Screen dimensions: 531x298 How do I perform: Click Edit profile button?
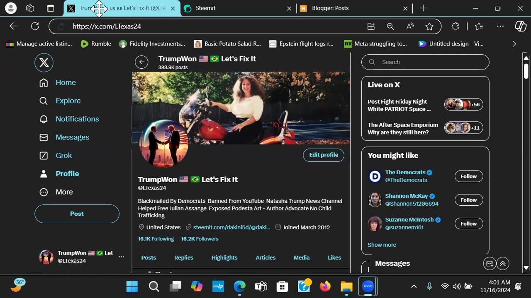coord(324,155)
